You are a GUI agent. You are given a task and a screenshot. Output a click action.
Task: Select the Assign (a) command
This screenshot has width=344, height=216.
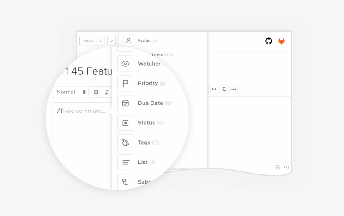pyautogui.click(x=147, y=40)
